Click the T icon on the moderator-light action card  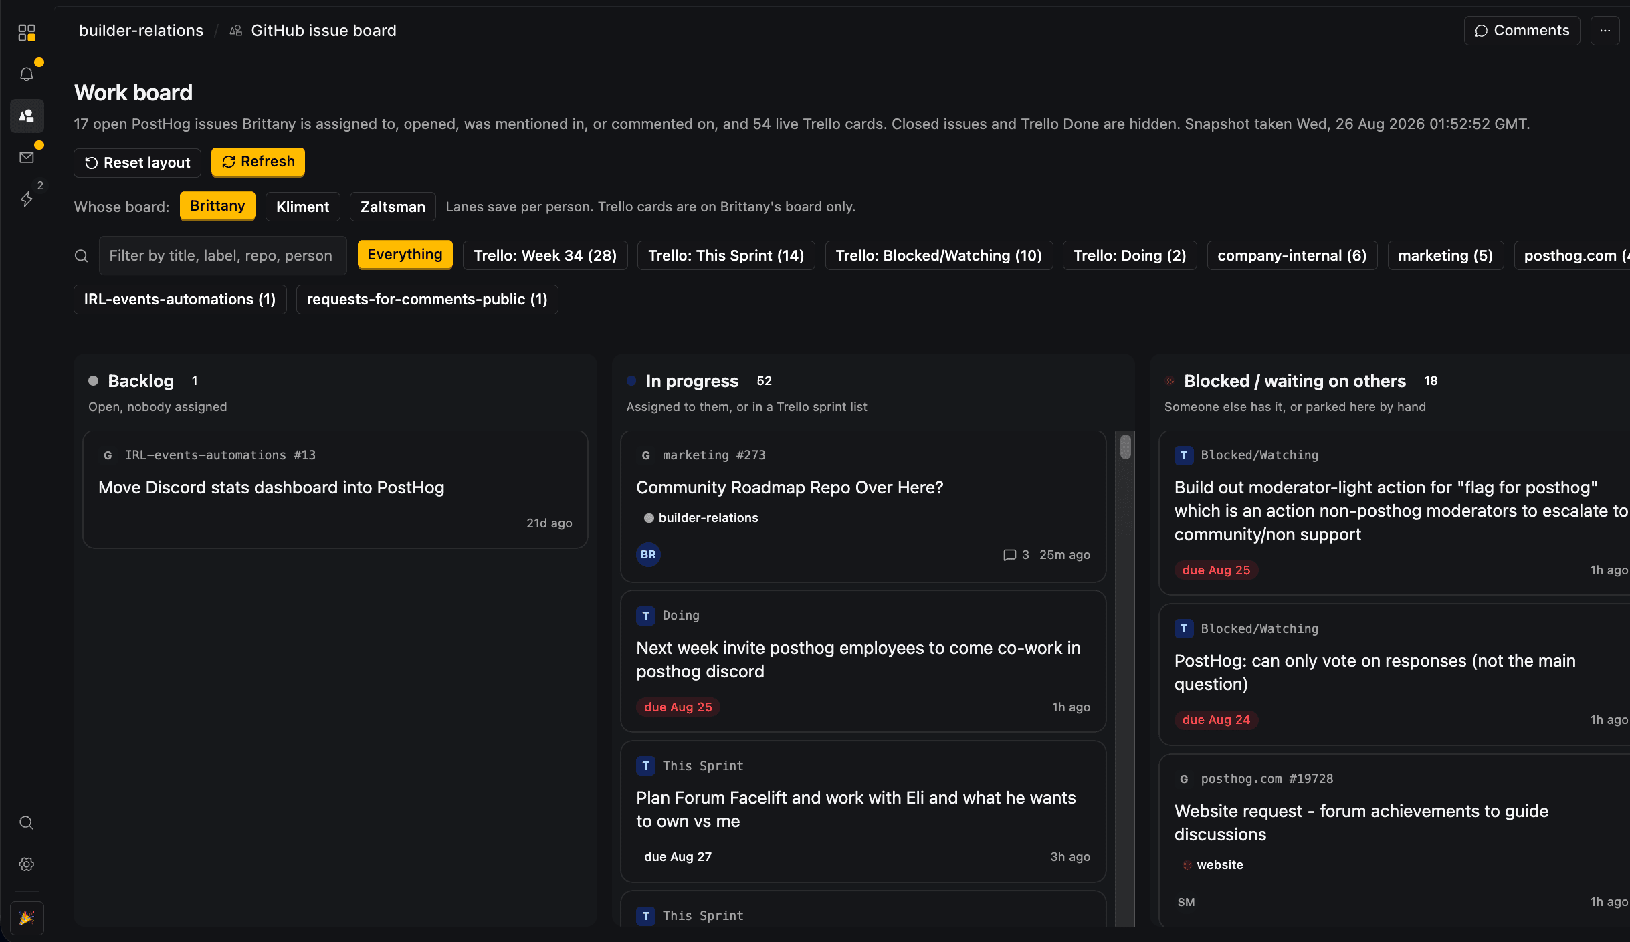pos(1183,455)
